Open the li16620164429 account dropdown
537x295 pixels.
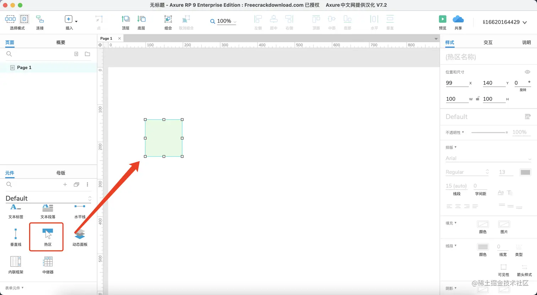click(504, 22)
